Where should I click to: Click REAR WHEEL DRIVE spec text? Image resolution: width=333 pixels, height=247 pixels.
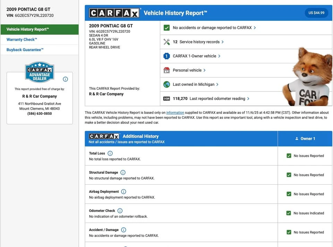(x=104, y=47)
